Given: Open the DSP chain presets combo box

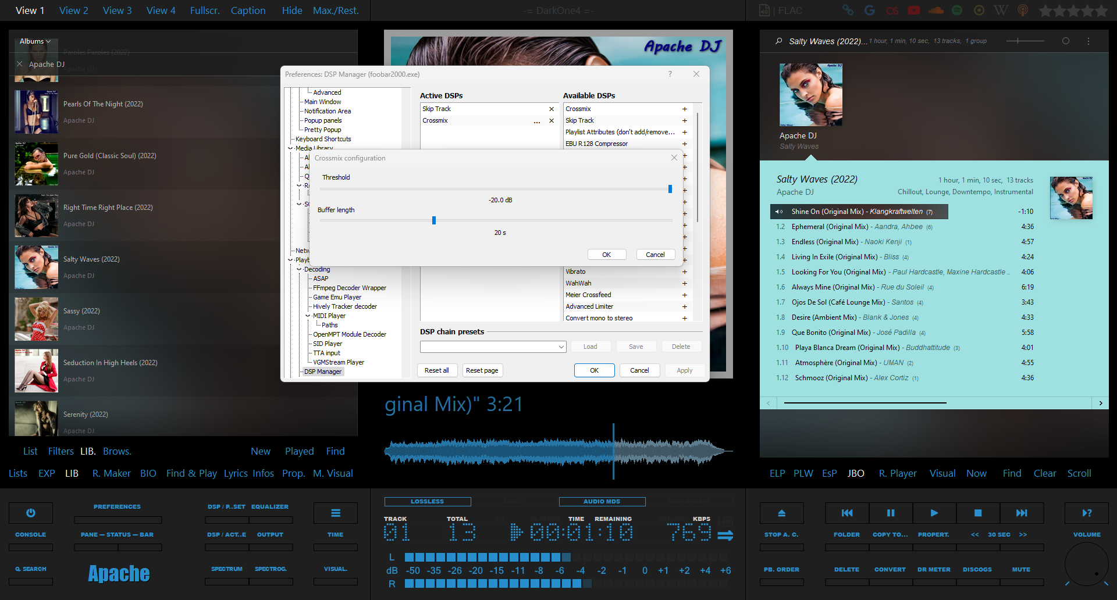Looking at the screenshot, I should [493, 347].
